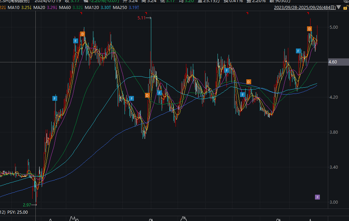Click the highlighted 4.60 crosshair price tag
349x221 pixels.
[339, 62]
